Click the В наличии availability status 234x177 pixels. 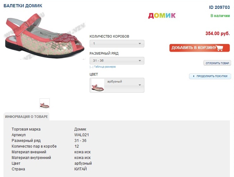(x=220, y=15)
